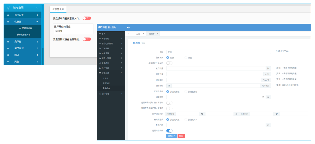
Task: Click the back arrow in blue header
Action: click(x=128, y=27)
